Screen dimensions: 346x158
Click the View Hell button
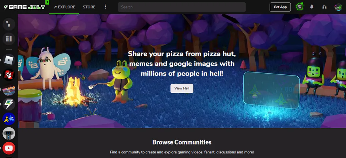tap(182, 88)
